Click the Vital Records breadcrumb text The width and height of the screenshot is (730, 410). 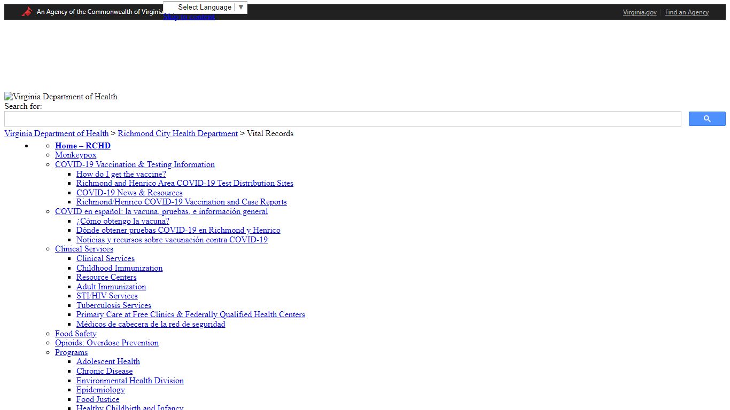tap(270, 133)
